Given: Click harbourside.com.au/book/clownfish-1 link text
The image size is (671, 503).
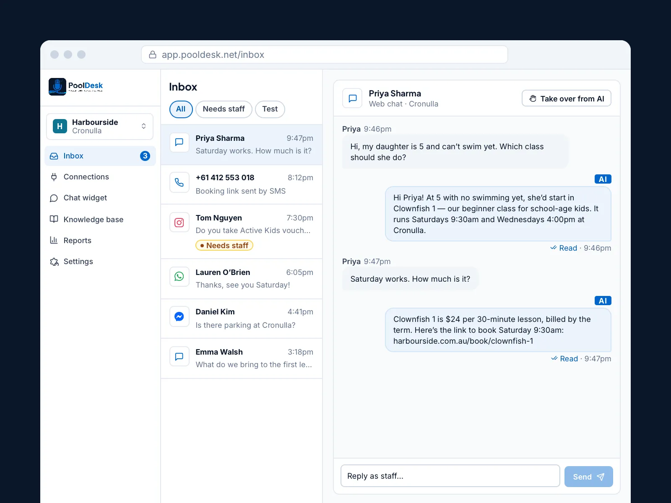Looking at the screenshot, I should point(463,341).
